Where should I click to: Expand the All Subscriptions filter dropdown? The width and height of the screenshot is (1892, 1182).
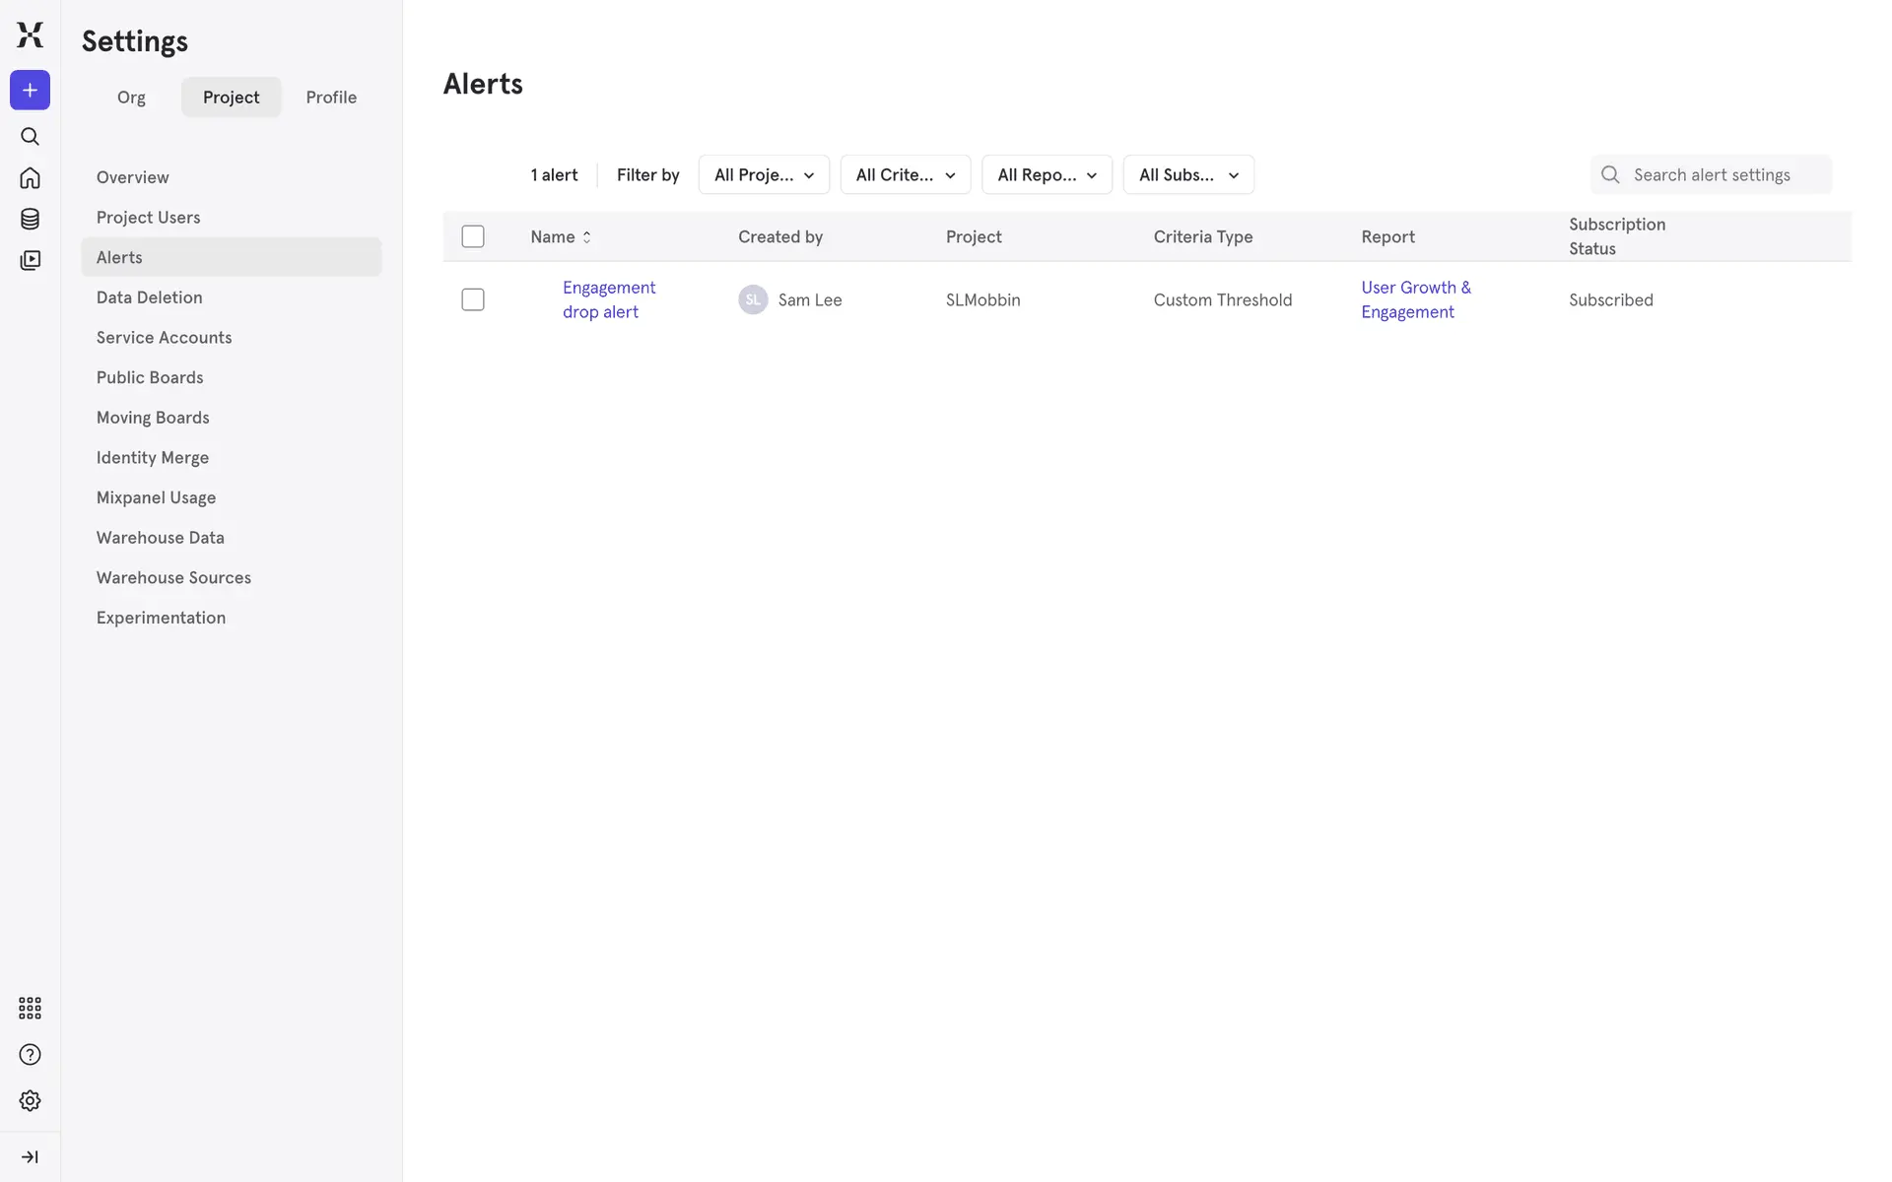pos(1187,175)
